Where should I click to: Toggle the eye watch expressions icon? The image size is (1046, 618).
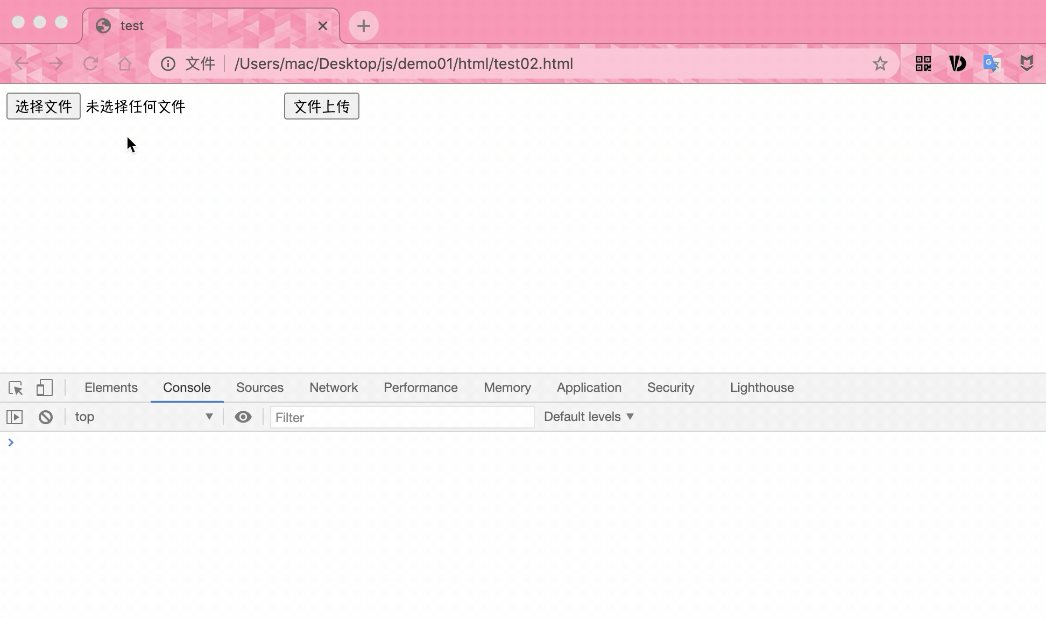243,417
